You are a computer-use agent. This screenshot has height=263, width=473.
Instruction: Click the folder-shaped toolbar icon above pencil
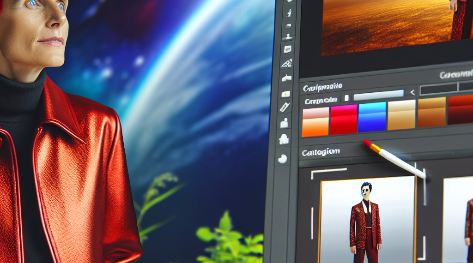coord(285,94)
